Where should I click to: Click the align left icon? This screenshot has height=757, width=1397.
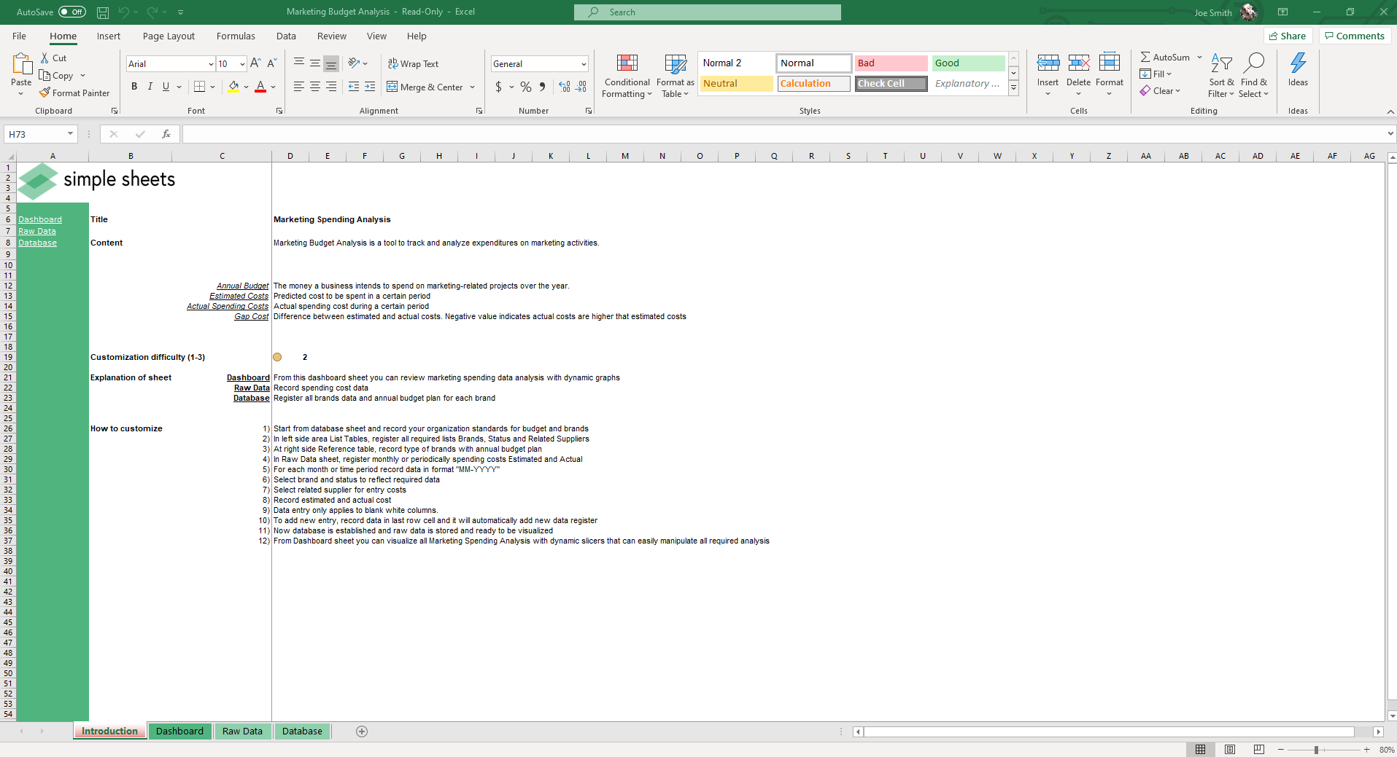point(299,87)
